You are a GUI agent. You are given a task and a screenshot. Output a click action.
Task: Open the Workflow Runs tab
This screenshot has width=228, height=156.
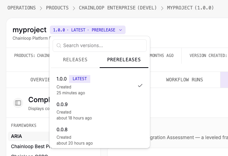[x=184, y=80]
